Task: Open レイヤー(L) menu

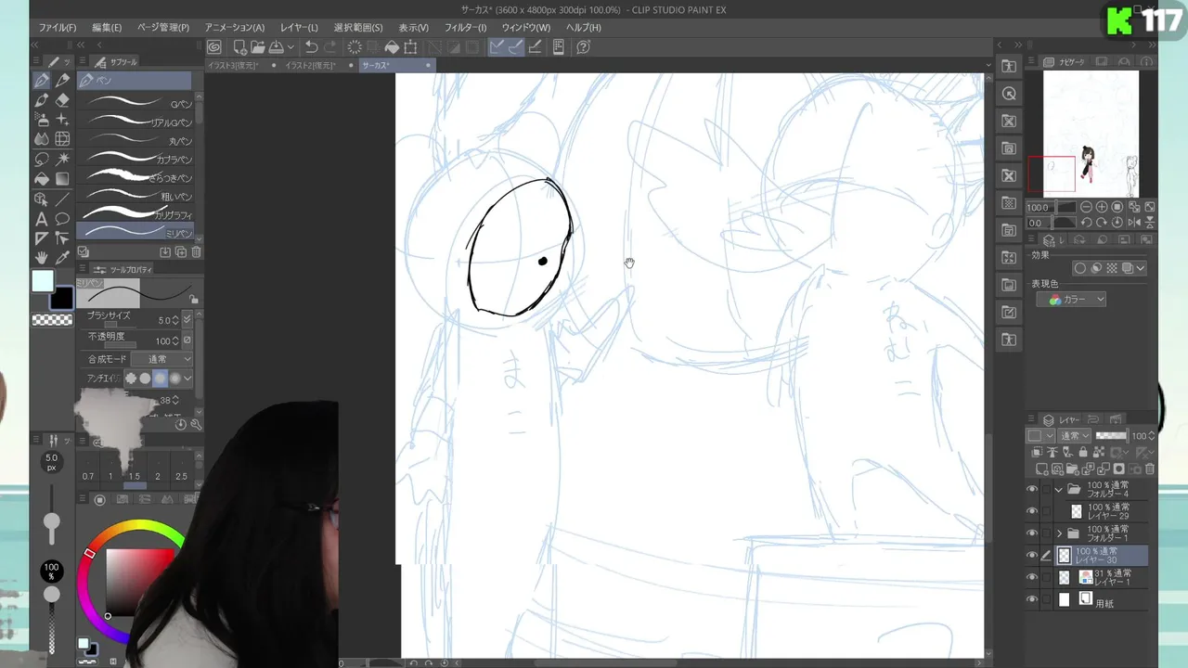Action: tap(299, 27)
